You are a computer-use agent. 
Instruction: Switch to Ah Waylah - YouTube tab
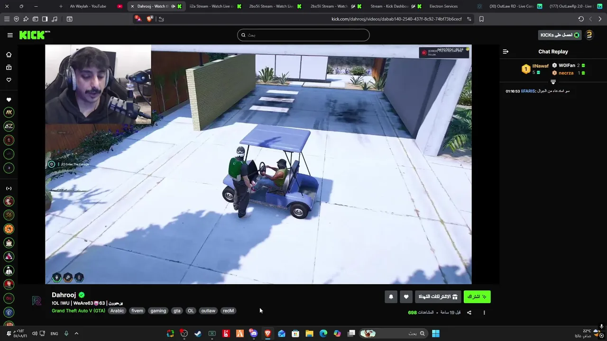pos(88,6)
